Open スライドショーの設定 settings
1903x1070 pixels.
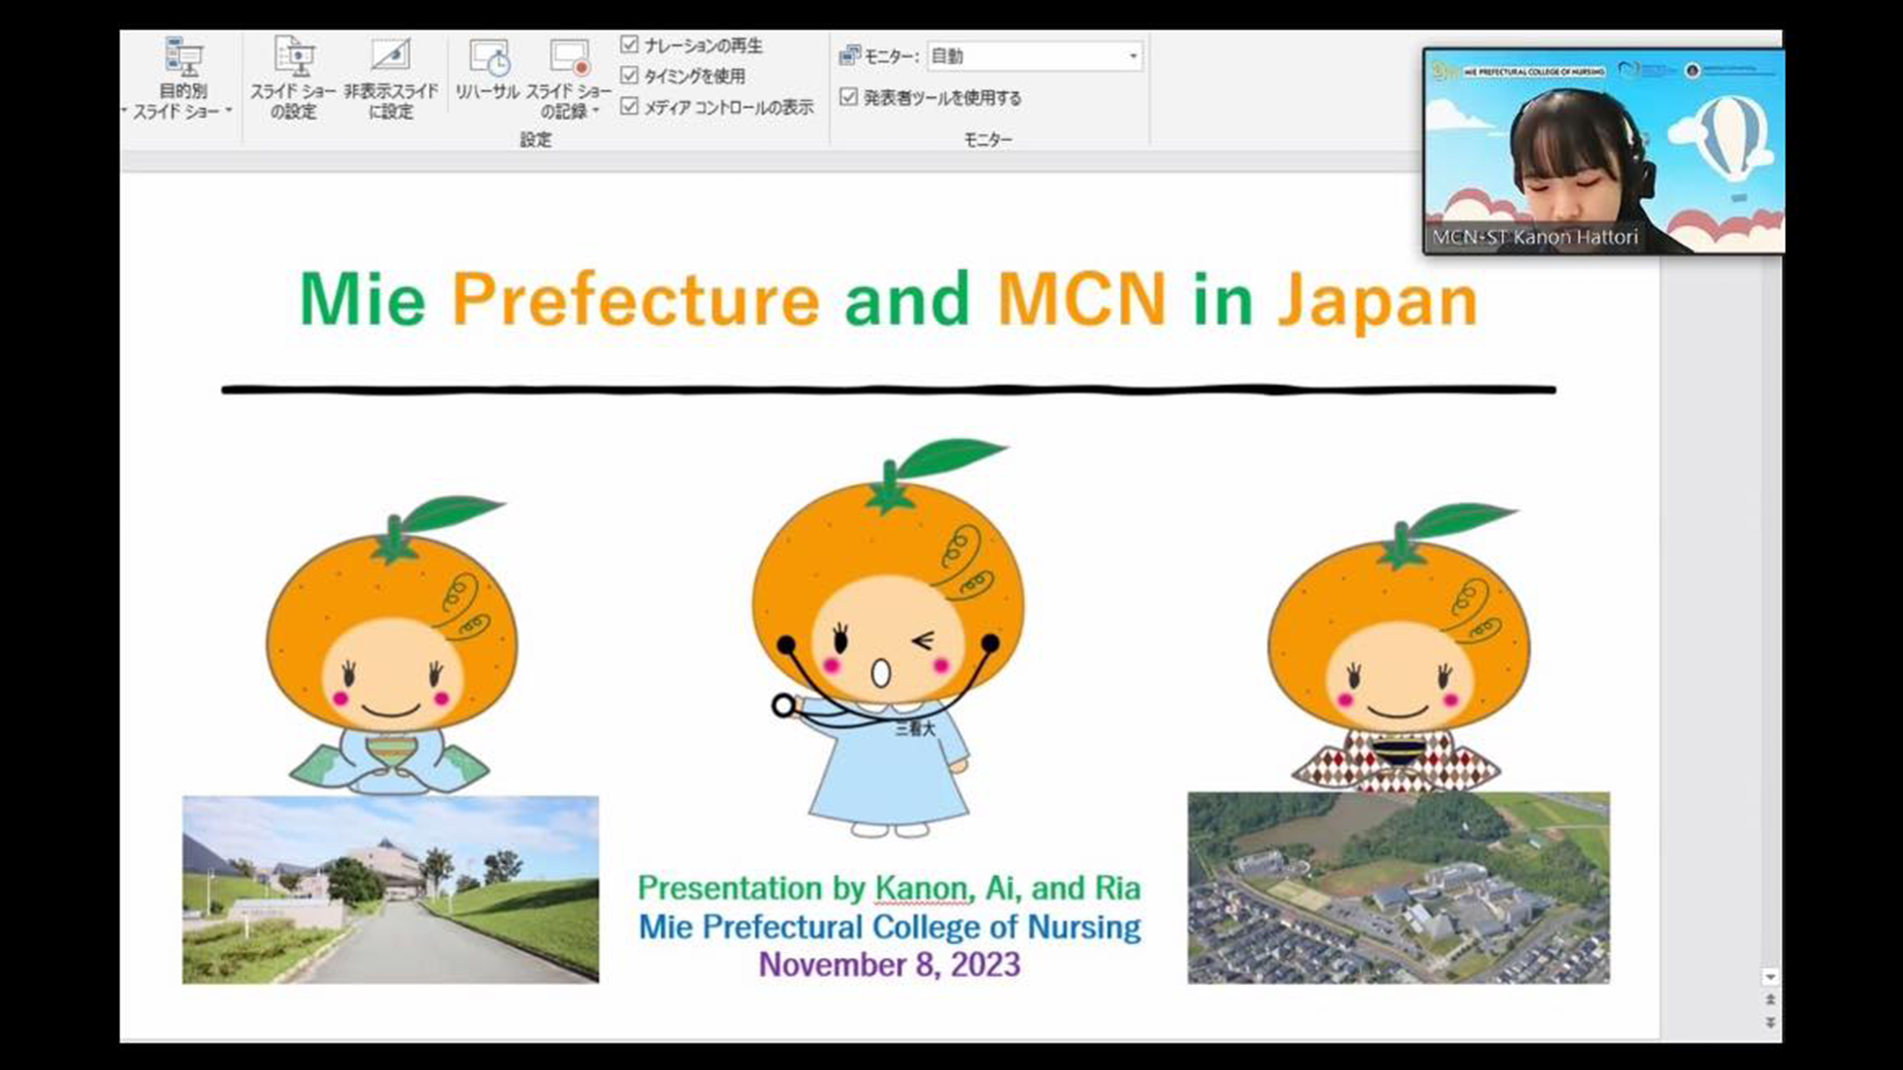[x=293, y=79]
